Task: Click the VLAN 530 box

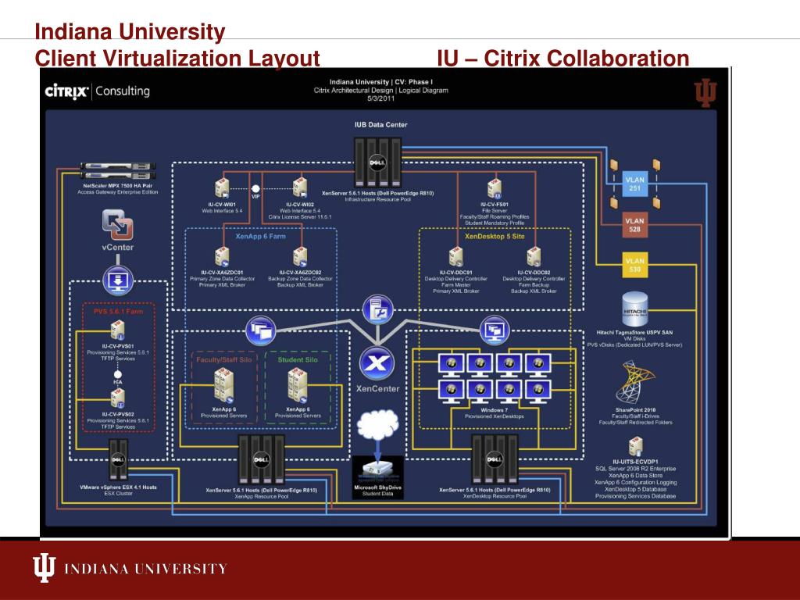Action: coord(634,266)
